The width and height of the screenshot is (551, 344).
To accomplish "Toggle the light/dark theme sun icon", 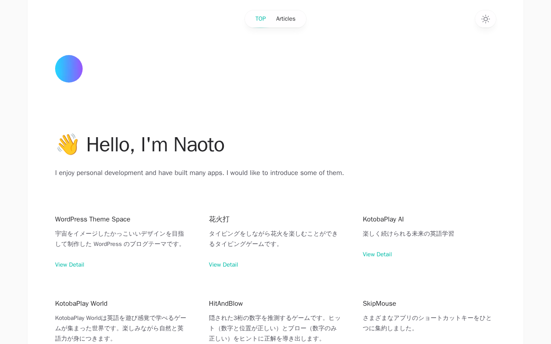I will [x=486, y=19].
